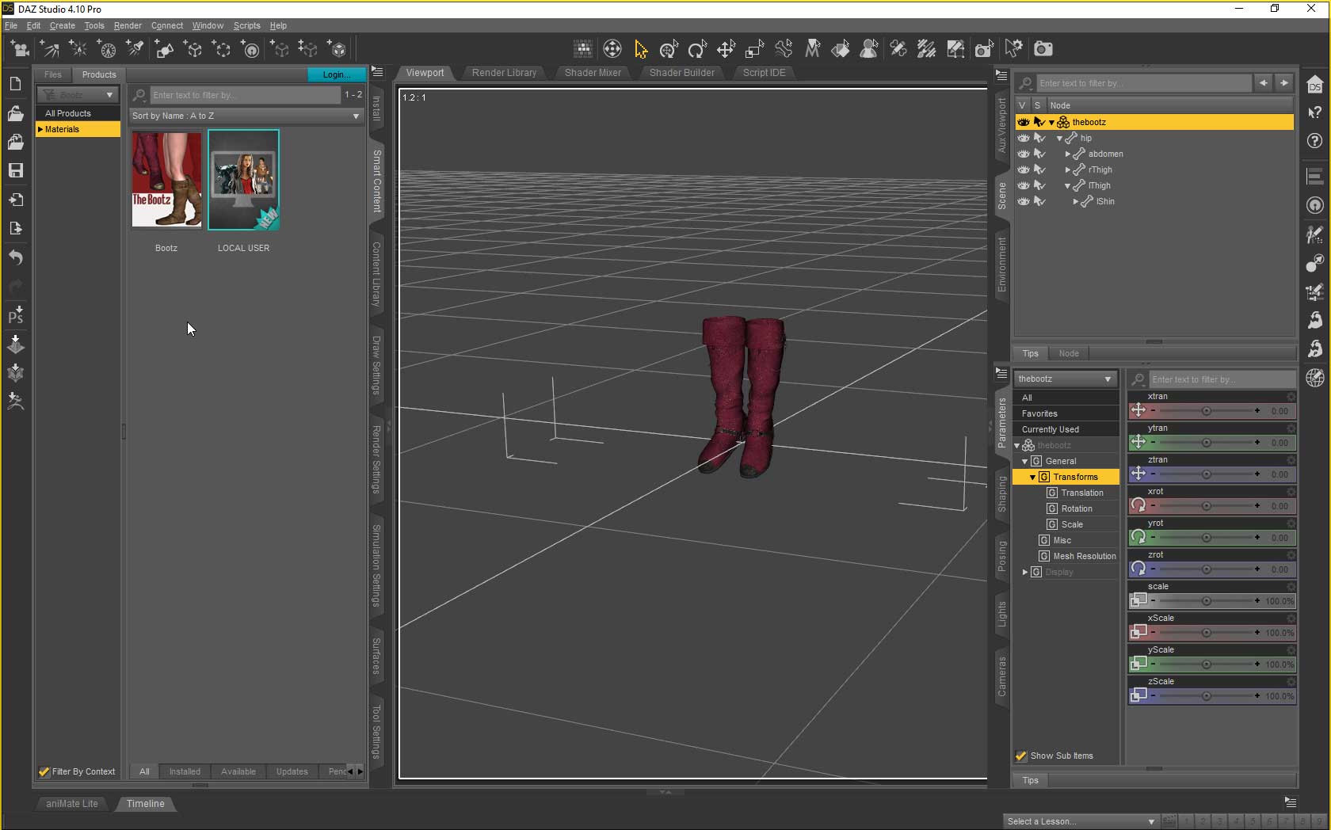
Task: Select the Joint Editor tool
Action: (898, 49)
